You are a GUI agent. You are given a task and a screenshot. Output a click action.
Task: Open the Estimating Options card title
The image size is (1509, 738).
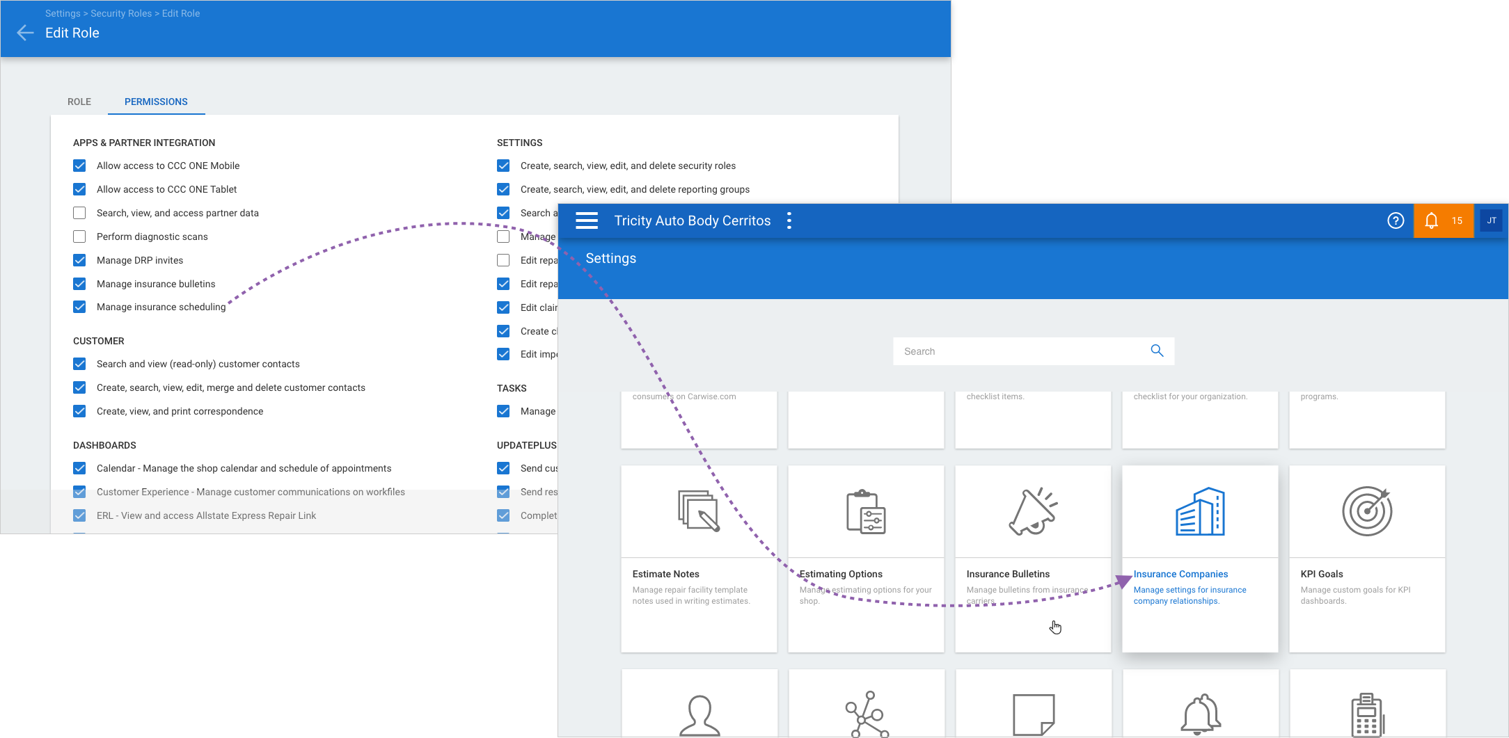[x=841, y=574]
